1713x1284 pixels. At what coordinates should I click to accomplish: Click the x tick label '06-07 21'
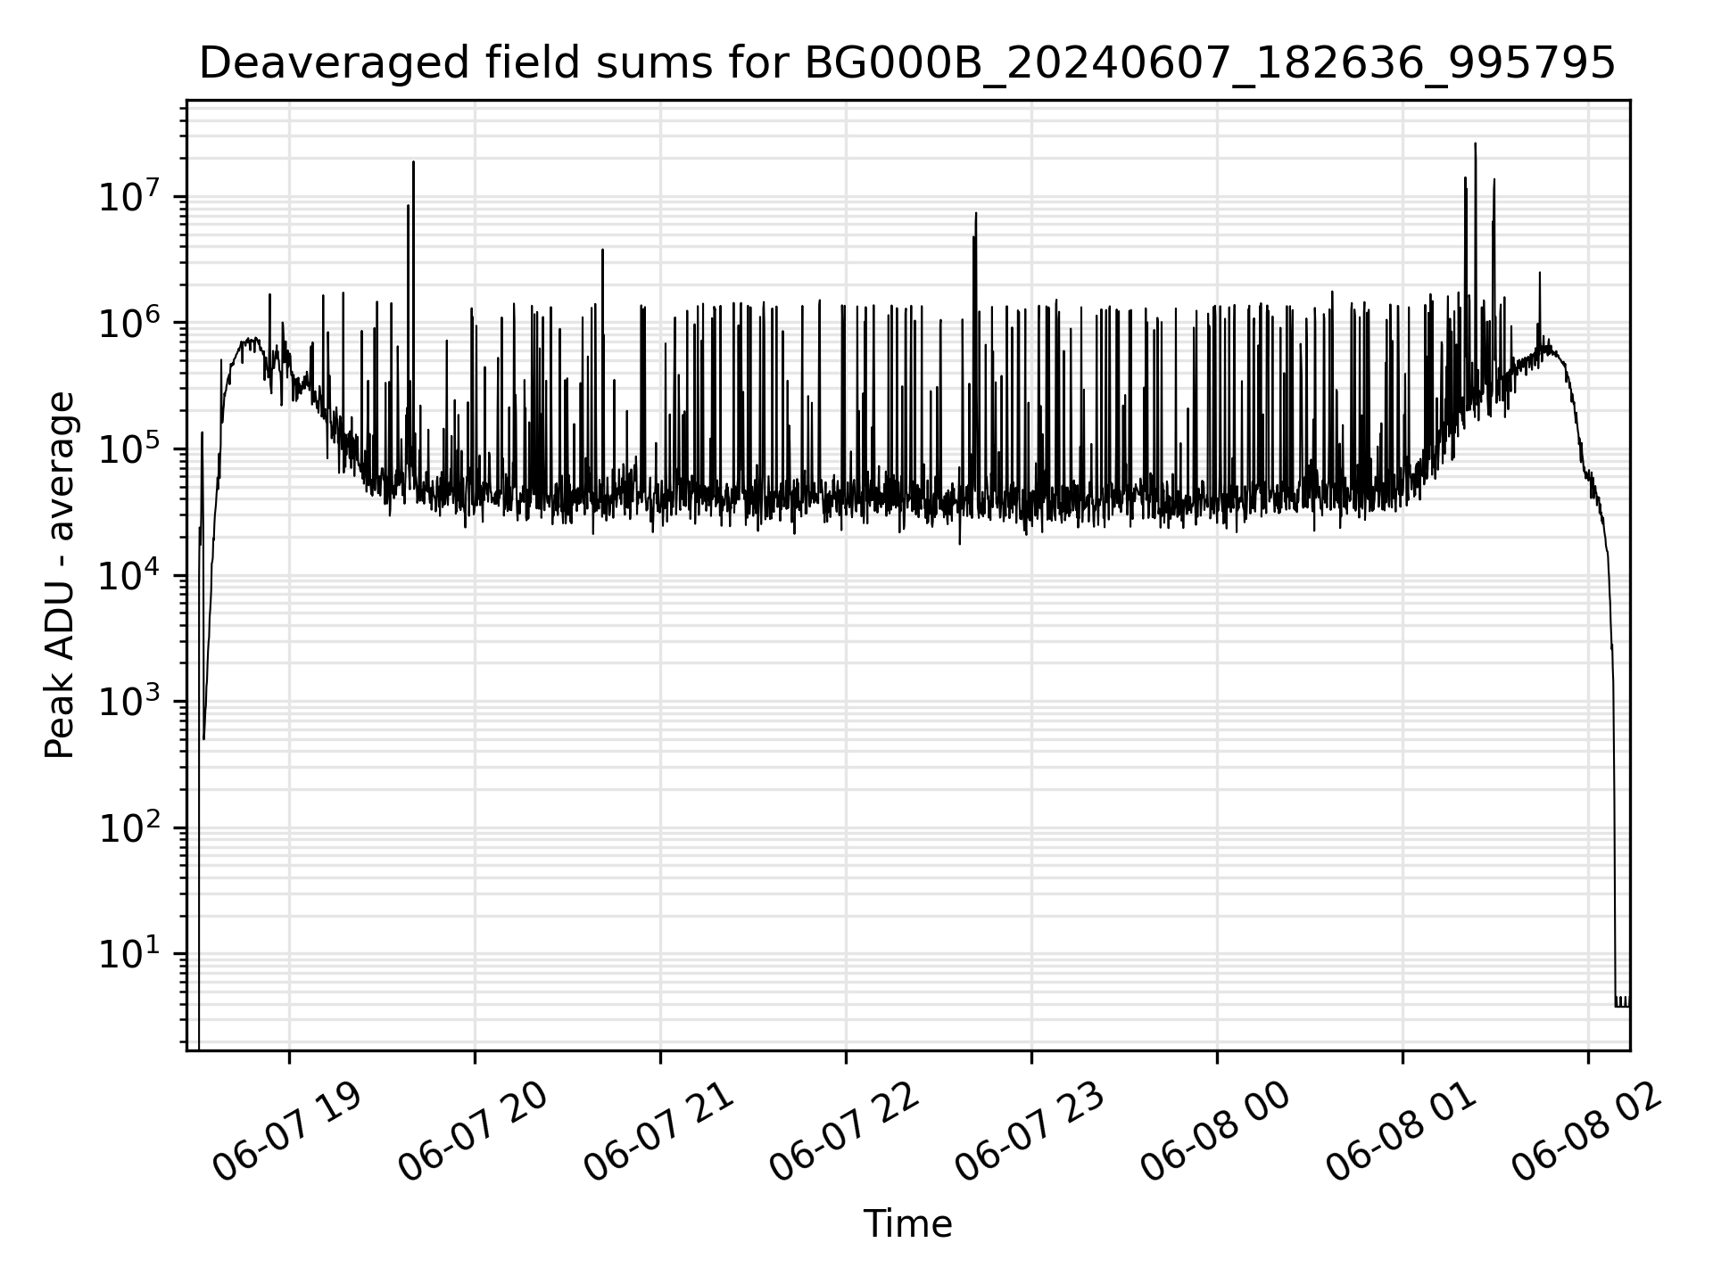pyautogui.click(x=658, y=1132)
